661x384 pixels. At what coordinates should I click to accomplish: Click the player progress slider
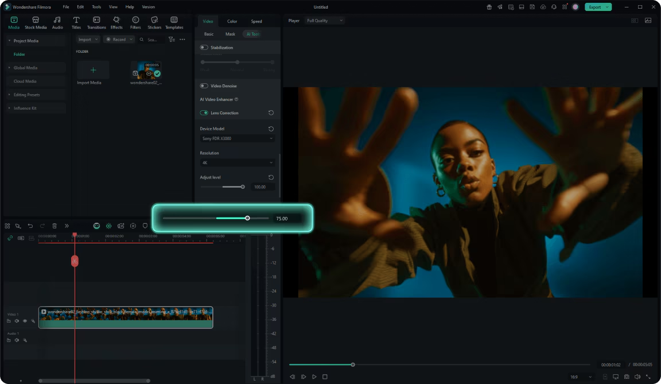(440, 364)
